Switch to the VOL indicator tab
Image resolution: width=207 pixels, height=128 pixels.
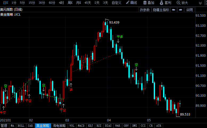72,126
